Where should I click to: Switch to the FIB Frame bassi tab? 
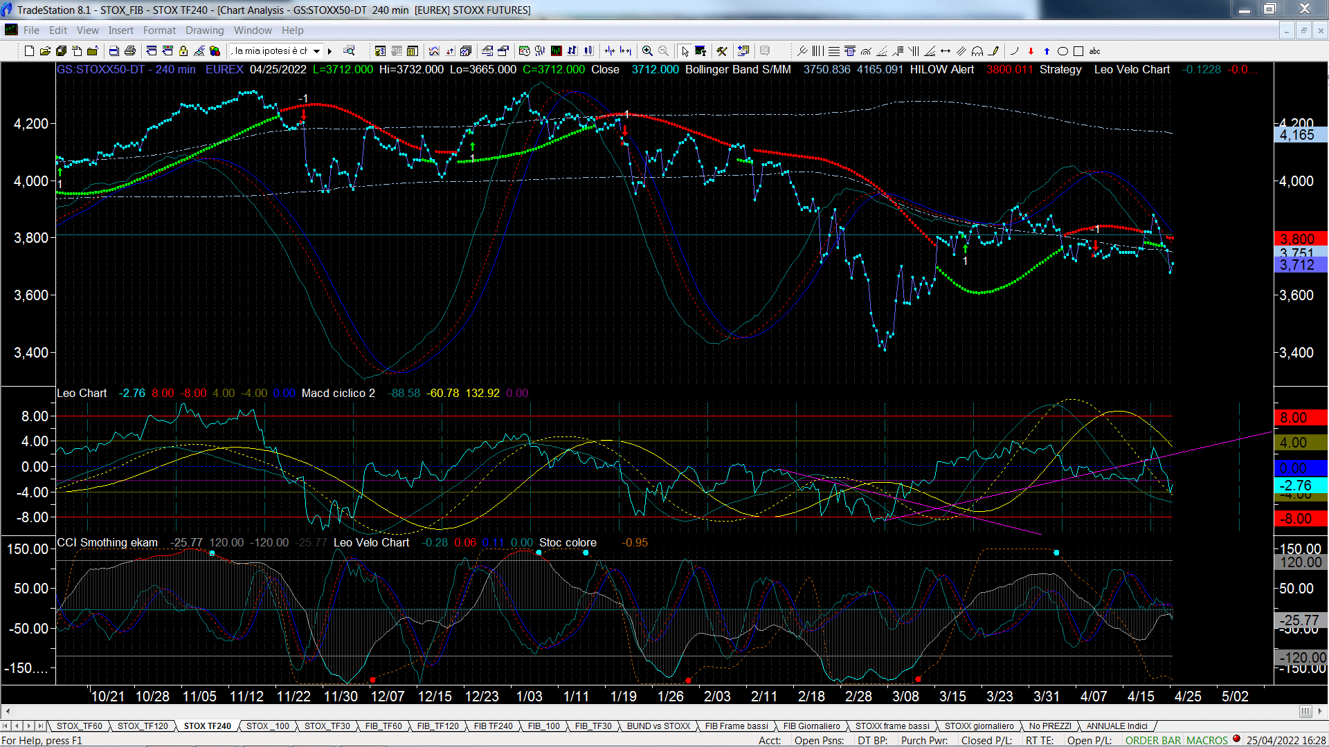tap(736, 726)
